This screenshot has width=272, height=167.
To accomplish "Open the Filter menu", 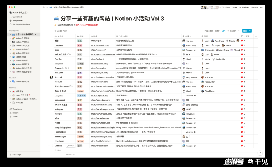I will pyautogui.click(x=217, y=31).
